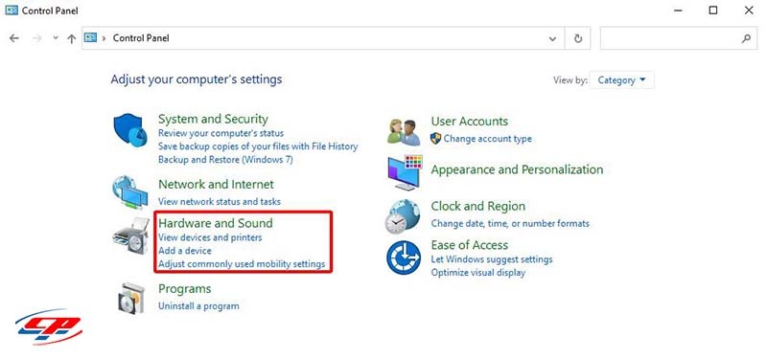Open the View by Category dropdown
The width and height of the screenshot is (767, 359).
coord(621,80)
